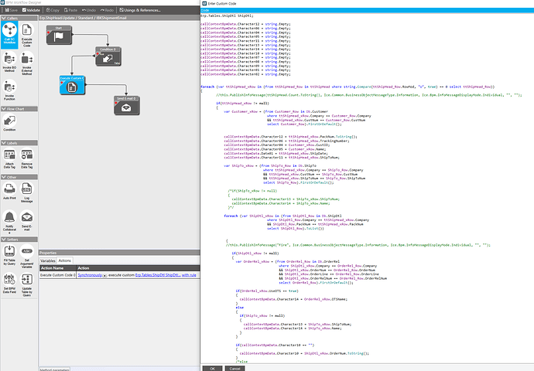Screen dimensions: 534x371
Task: Select the Condition 0 node on canvas
Action: tap(108, 56)
